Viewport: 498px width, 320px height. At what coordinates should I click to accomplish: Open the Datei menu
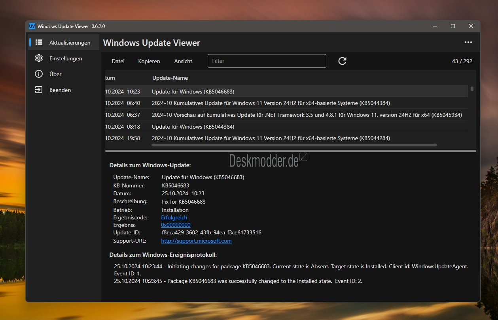point(118,61)
